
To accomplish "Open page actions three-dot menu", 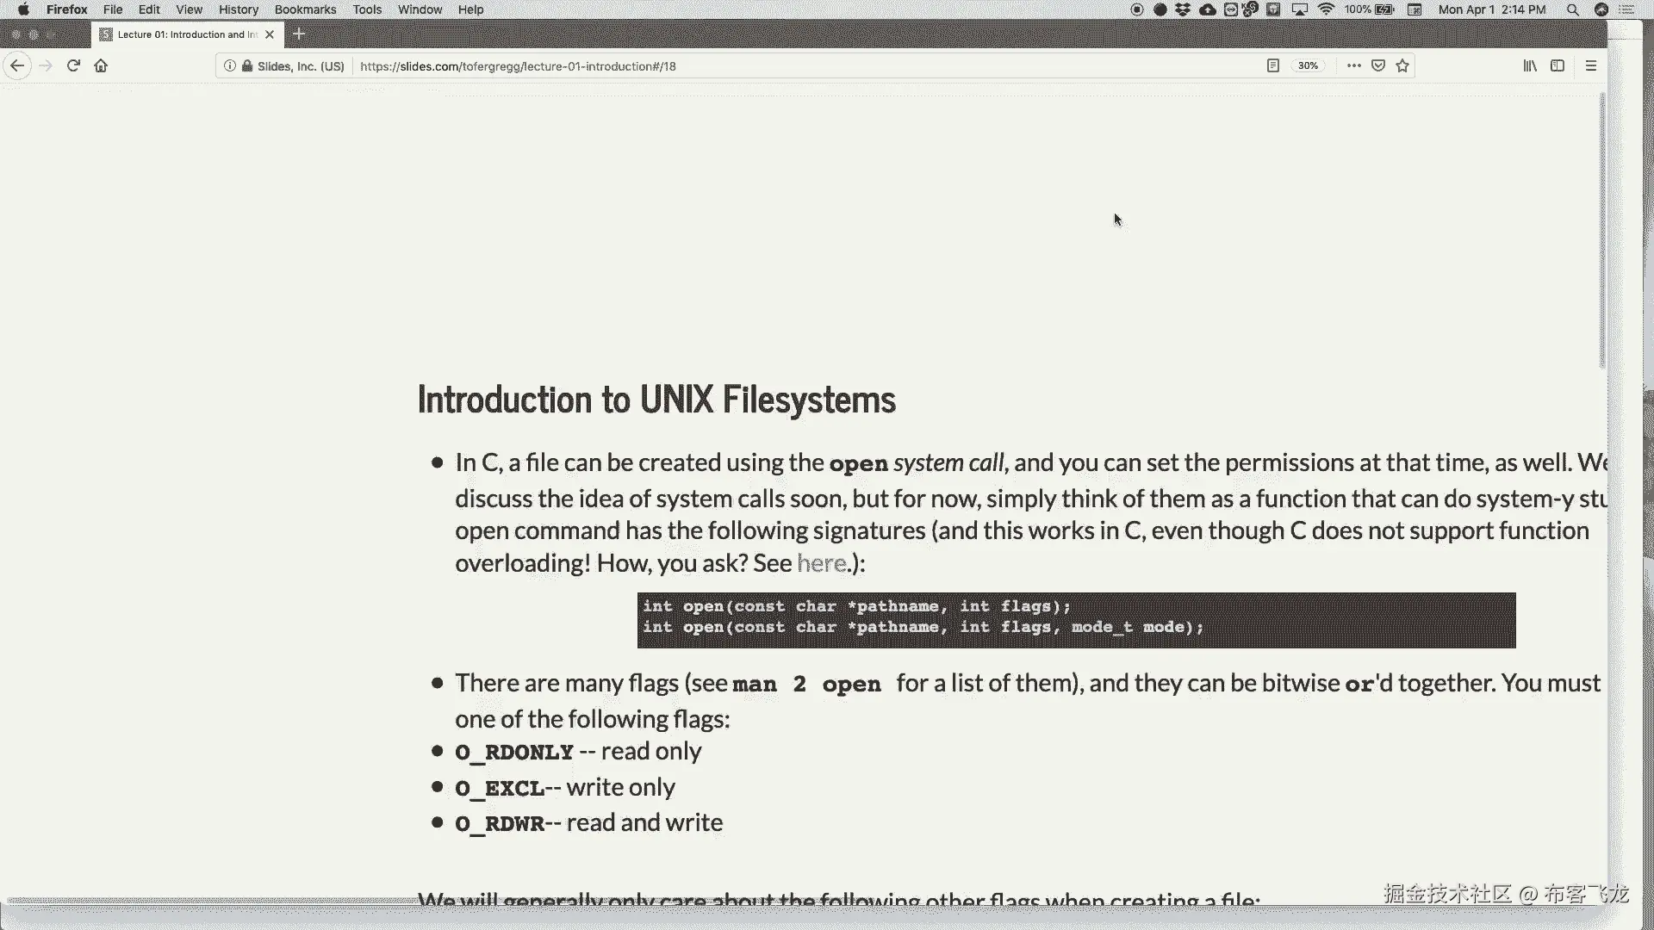I will (x=1353, y=65).
